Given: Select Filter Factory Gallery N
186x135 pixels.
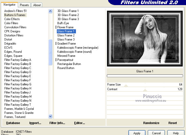Looking at the screenshot, I should 18,100.
